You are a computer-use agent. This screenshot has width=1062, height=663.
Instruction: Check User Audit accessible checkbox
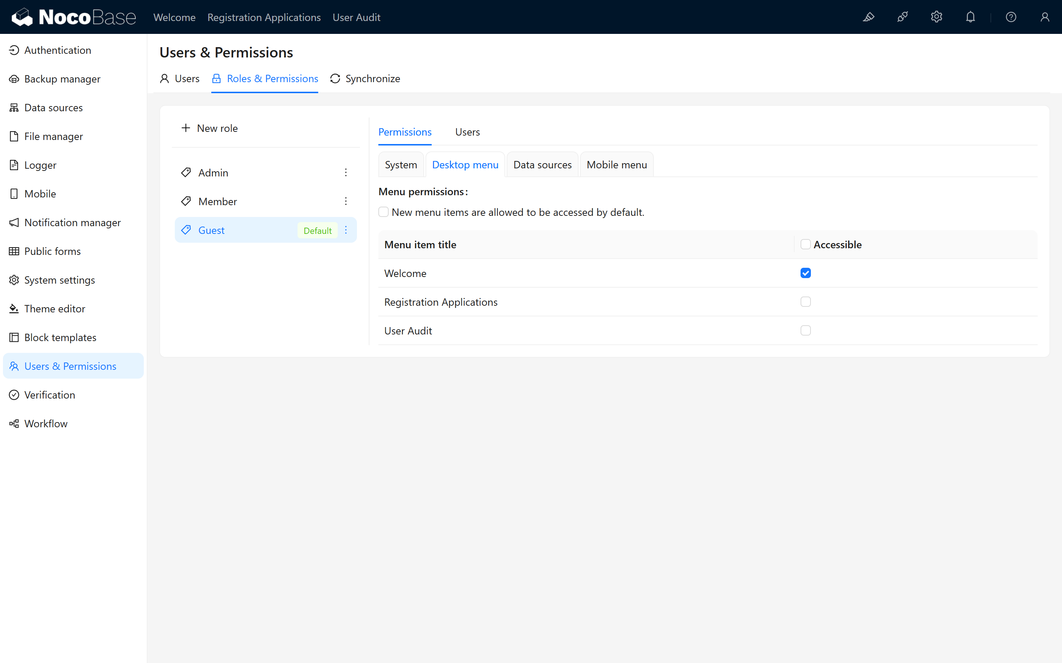805,331
